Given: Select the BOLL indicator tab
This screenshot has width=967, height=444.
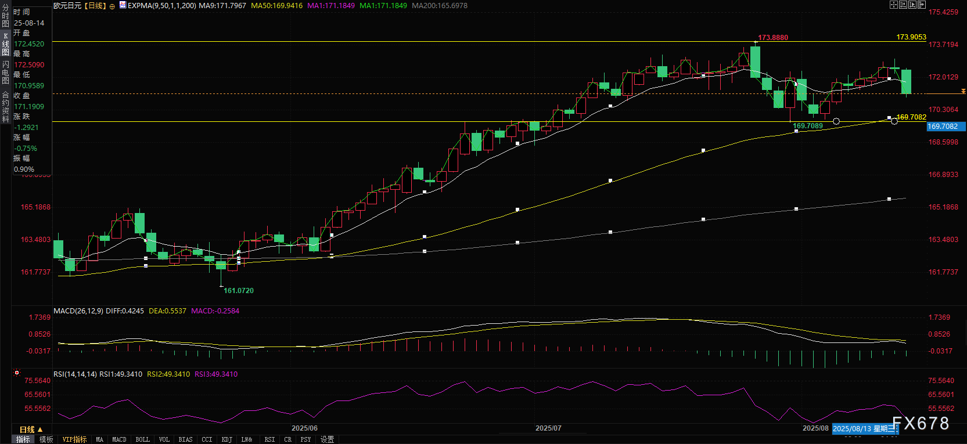Looking at the screenshot, I should [142, 439].
